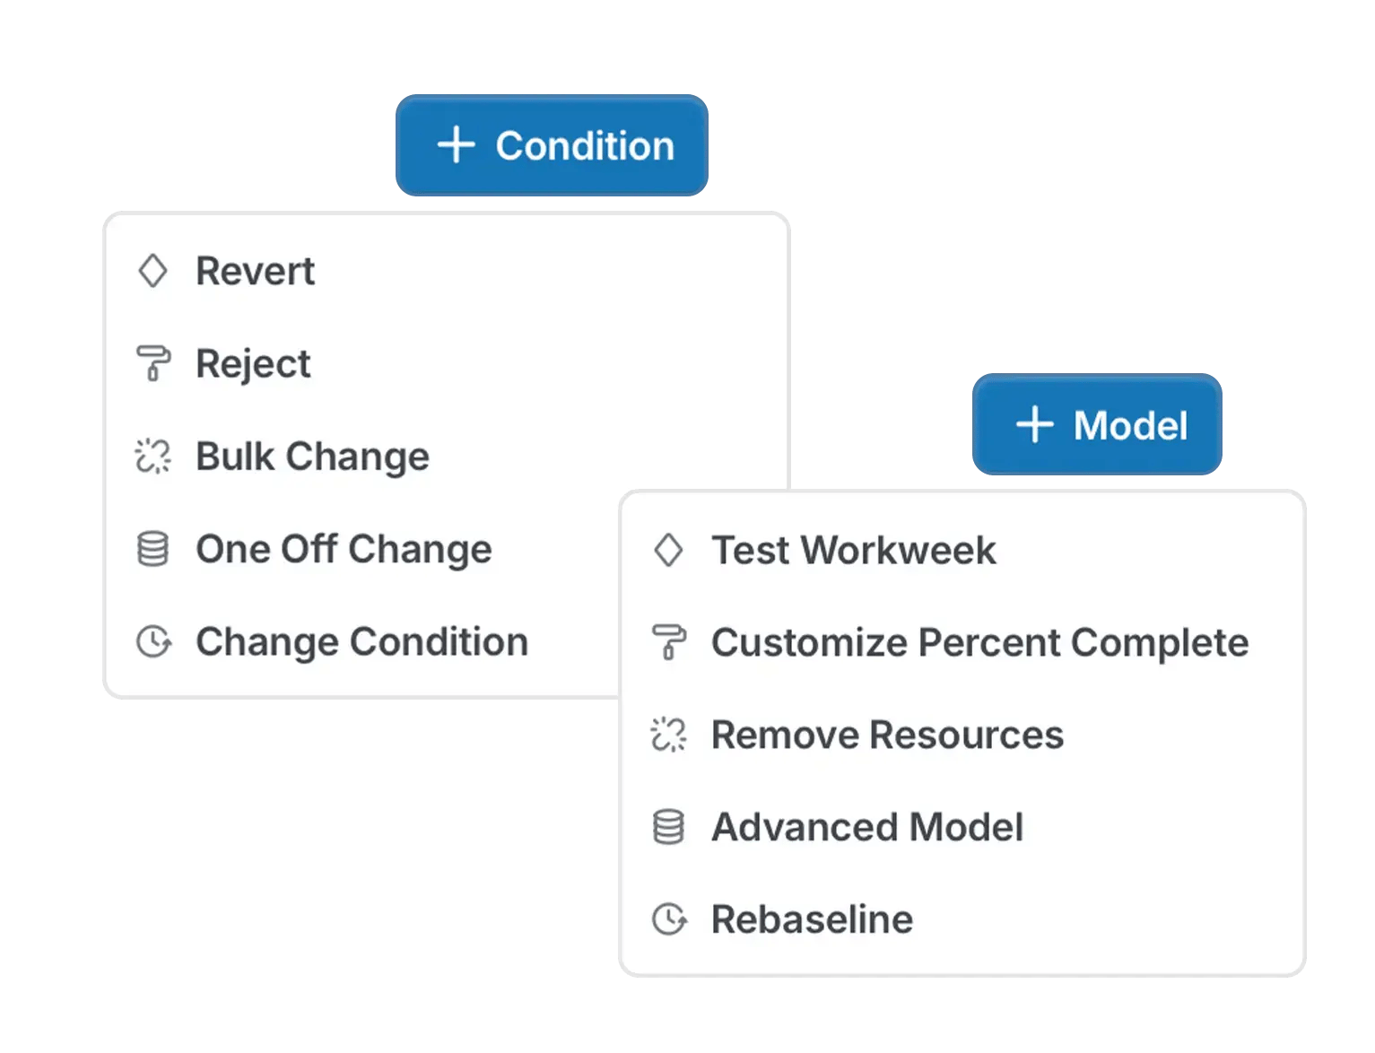Select the clock icon beside Change Condition
Screen dimensions: 1375x1053
pos(154,642)
